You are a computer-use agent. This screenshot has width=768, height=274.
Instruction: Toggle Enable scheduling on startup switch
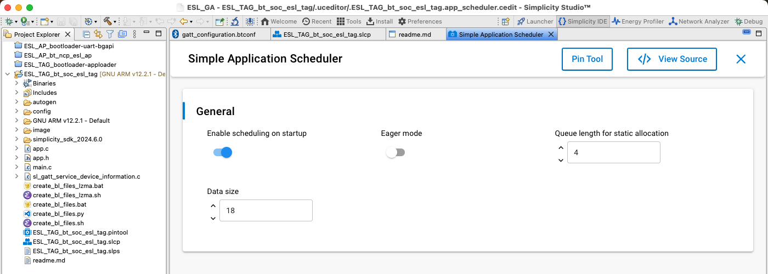click(x=223, y=152)
